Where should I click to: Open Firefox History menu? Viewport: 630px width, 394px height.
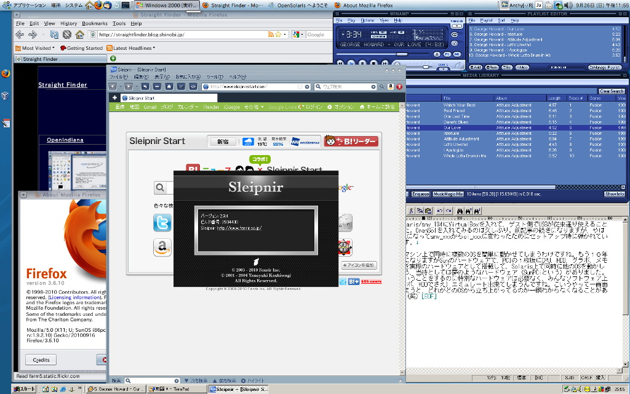click(x=69, y=23)
